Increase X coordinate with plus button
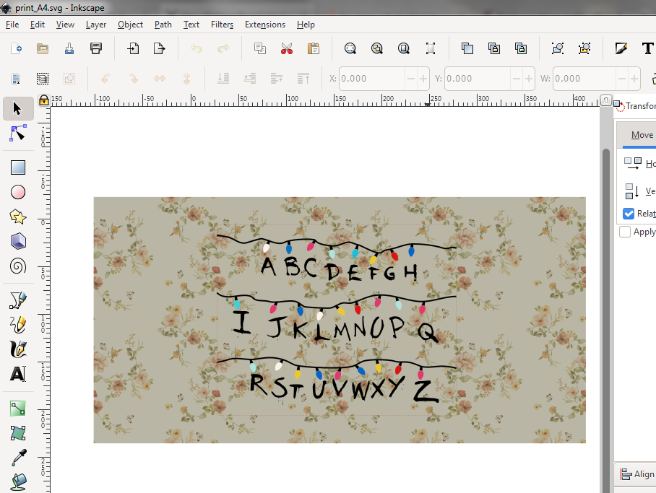 point(424,79)
